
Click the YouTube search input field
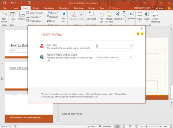tap(115, 46)
